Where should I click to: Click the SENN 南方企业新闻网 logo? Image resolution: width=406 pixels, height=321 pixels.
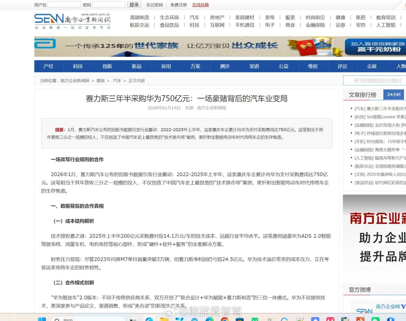coord(72,21)
